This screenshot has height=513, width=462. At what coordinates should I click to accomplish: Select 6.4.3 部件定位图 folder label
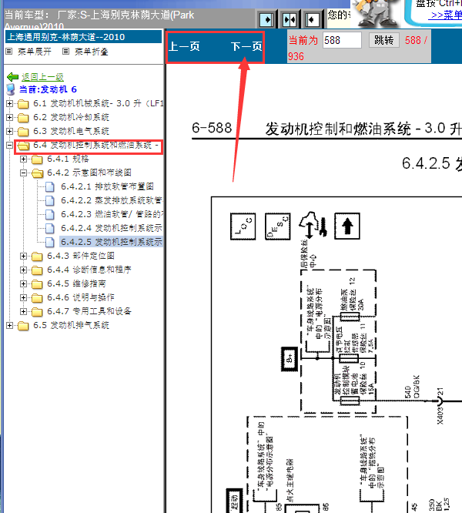(x=81, y=256)
